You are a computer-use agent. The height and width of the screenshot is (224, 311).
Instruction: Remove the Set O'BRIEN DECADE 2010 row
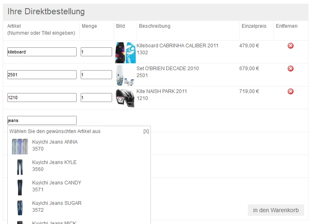click(x=291, y=69)
